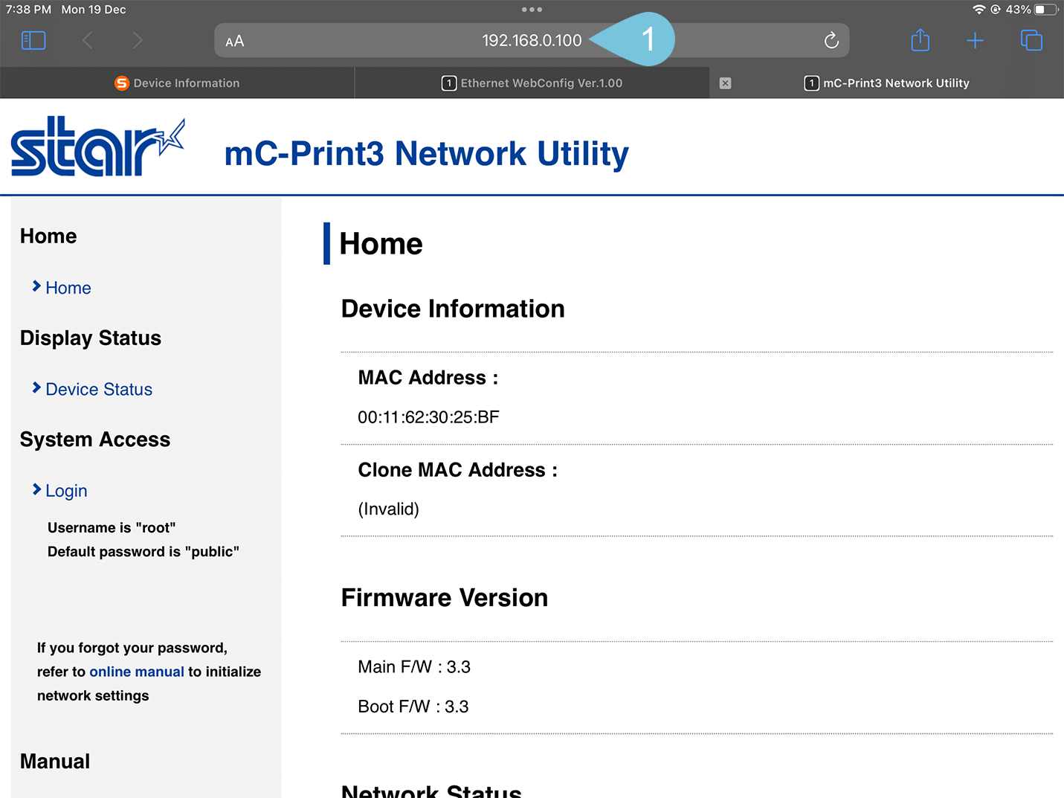This screenshot has height=798, width=1064.
Task: Open a new browser tab
Action: (x=975, y=40)
